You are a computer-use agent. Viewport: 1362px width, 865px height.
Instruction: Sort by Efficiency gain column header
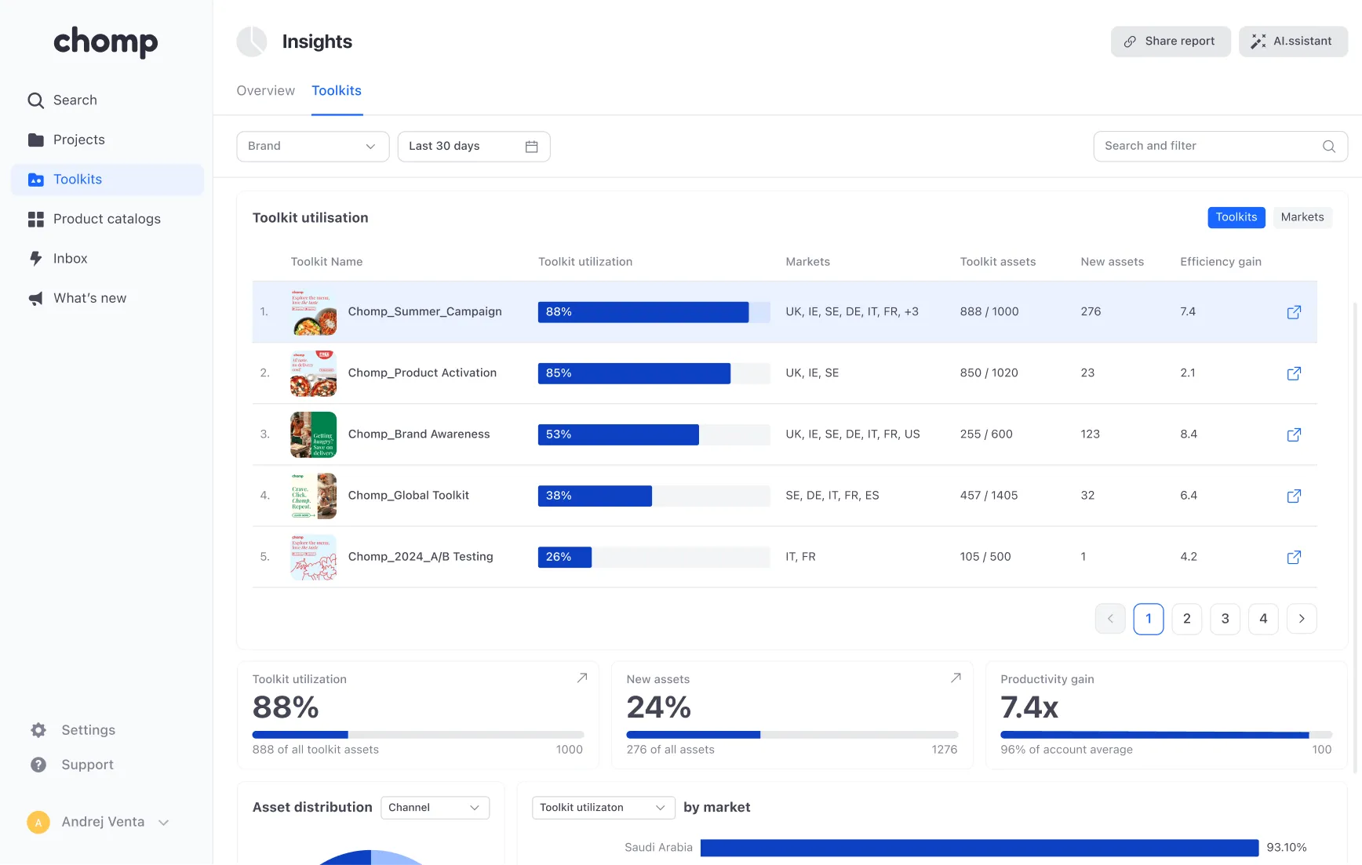[1221, 262]
